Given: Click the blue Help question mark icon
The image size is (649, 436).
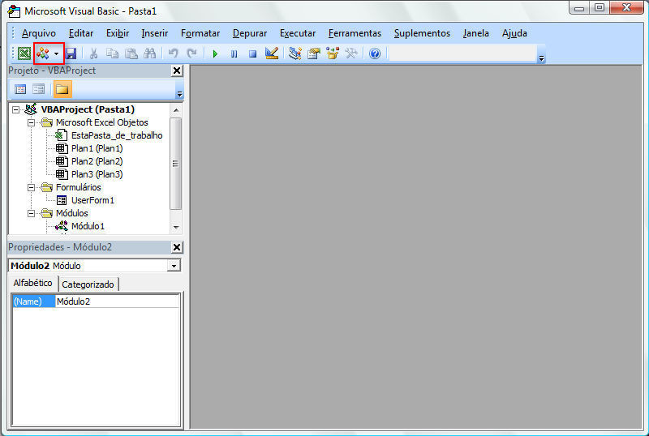Looking at the screenshot, I should pyautogui.click(x=375, y=53).
